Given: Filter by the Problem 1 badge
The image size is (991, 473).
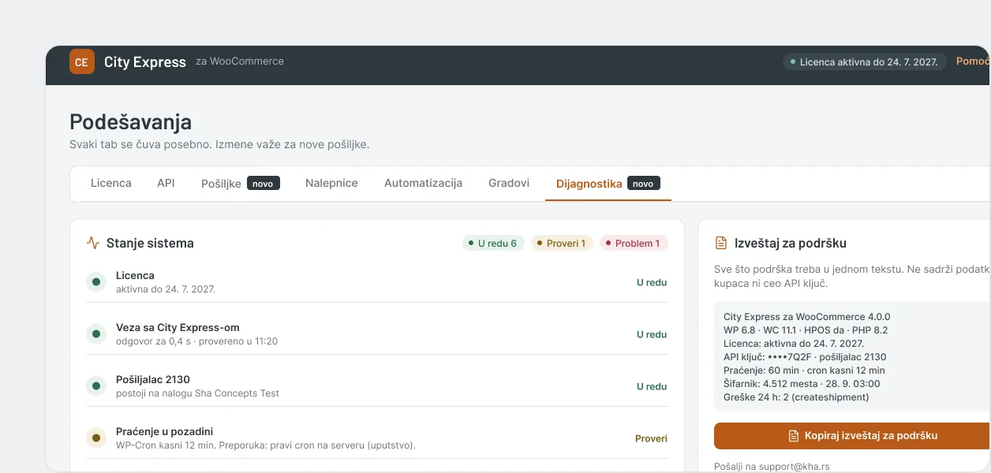Looking at the screenshot, I should pyautogui.click(x=634, y=243).
